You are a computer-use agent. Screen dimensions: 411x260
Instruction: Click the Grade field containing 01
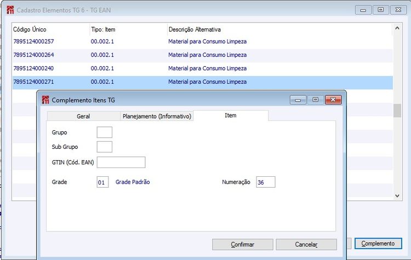102,182
